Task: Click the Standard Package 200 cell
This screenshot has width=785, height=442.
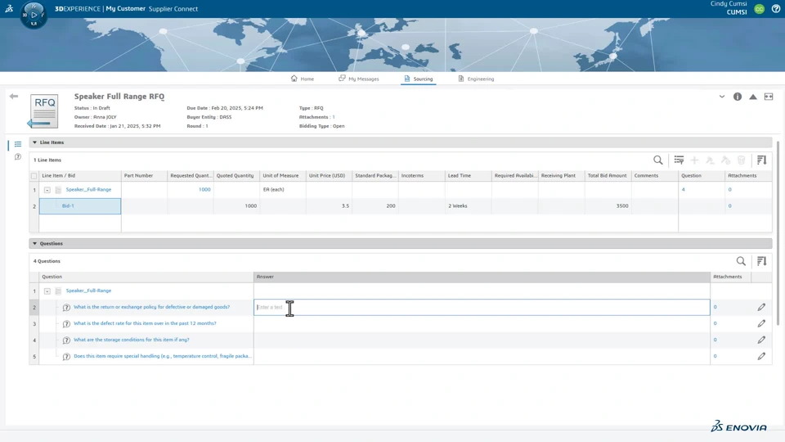Action: click(x=375, y=206)
